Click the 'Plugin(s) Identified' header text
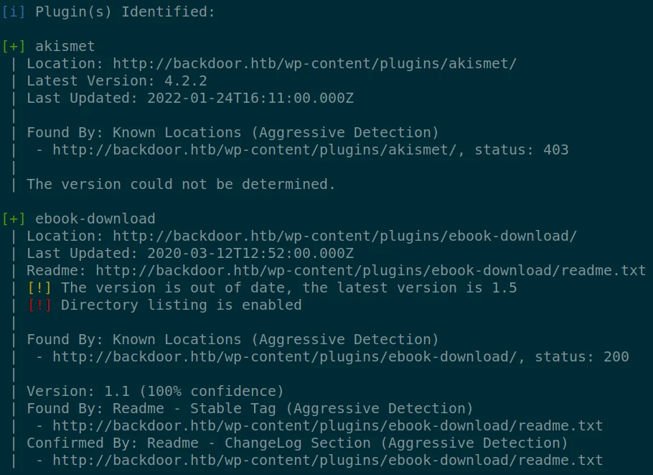 (125, 12)
